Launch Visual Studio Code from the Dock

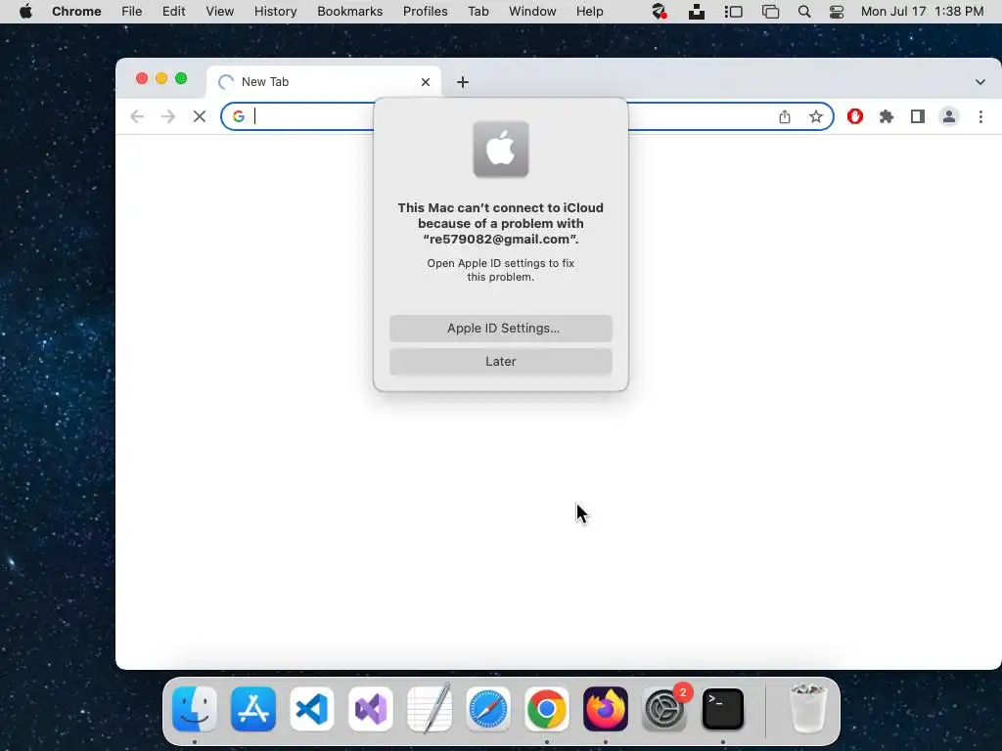[312, 709]
